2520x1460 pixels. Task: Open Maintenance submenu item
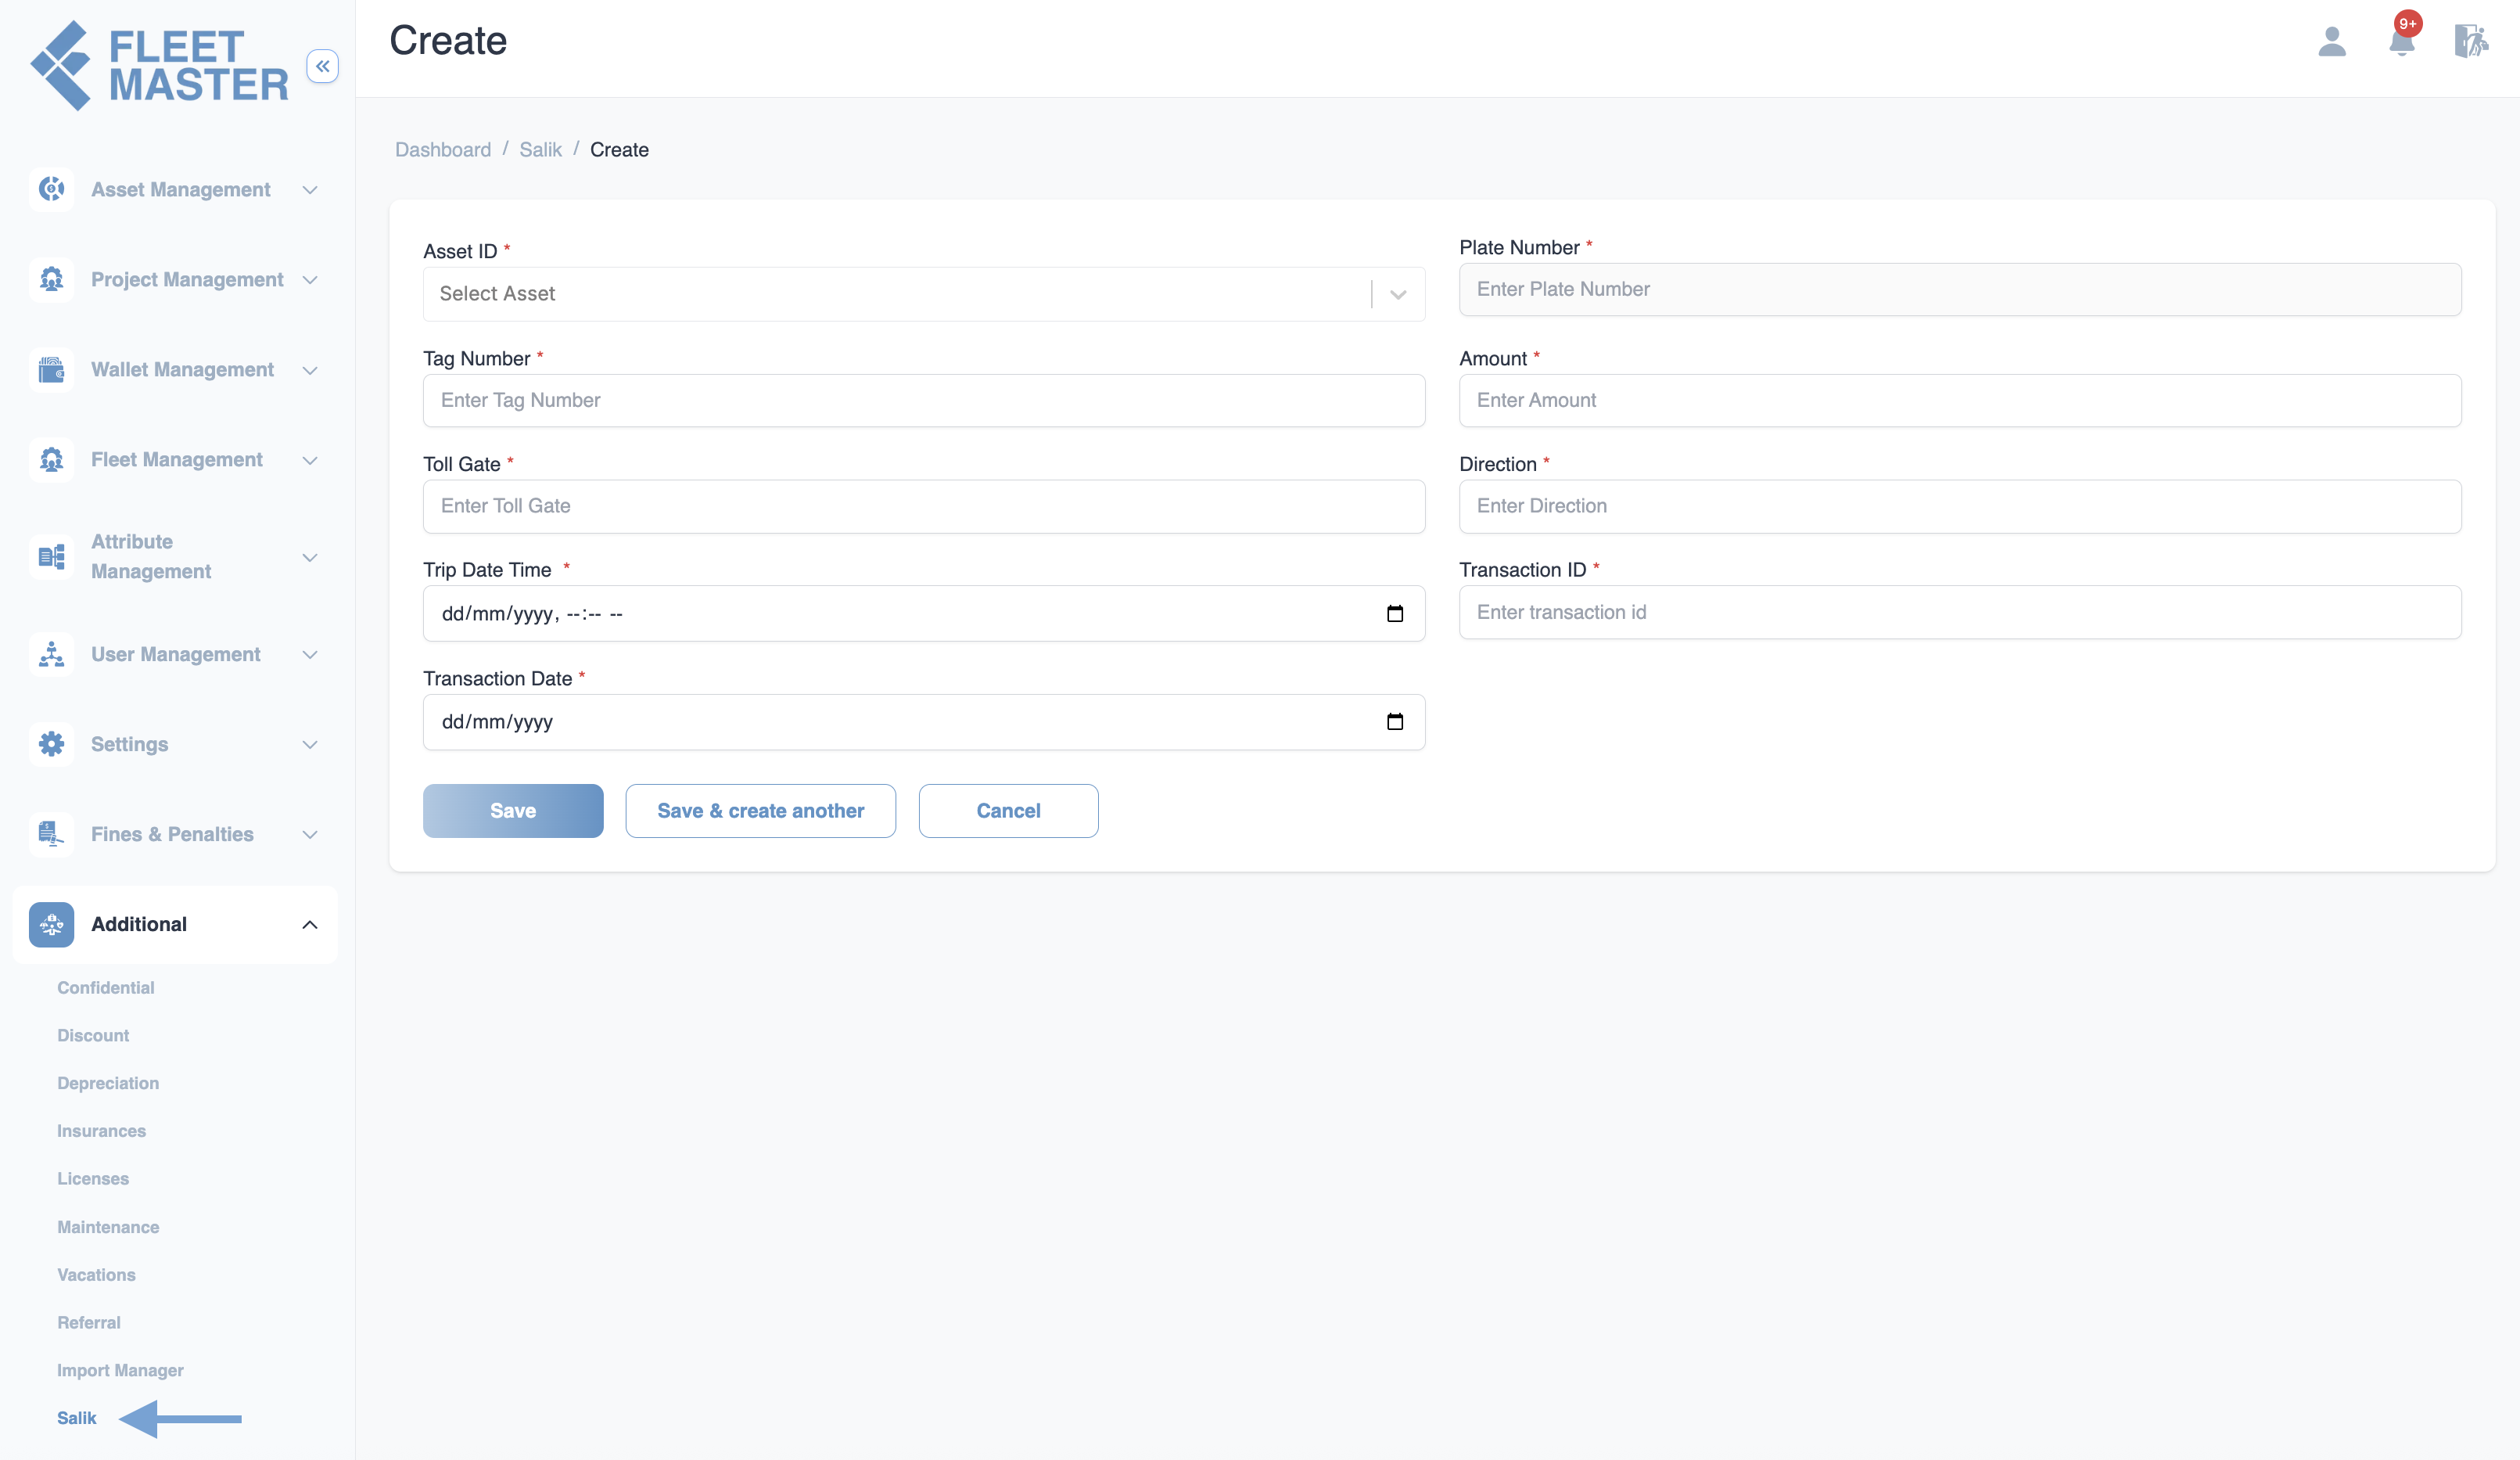(x=108, y=1227)
